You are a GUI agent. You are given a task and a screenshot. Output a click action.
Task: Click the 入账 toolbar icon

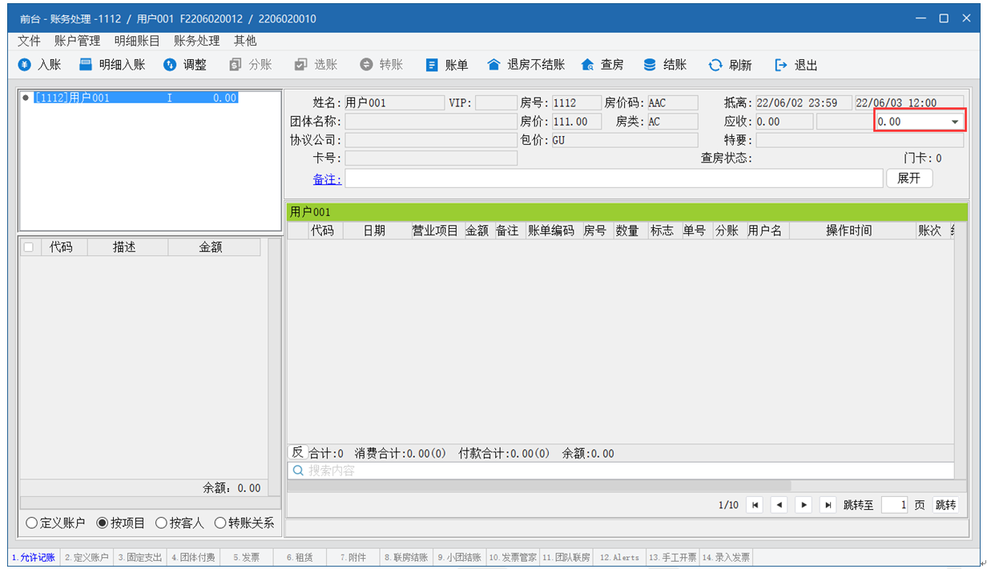point(25,65)
